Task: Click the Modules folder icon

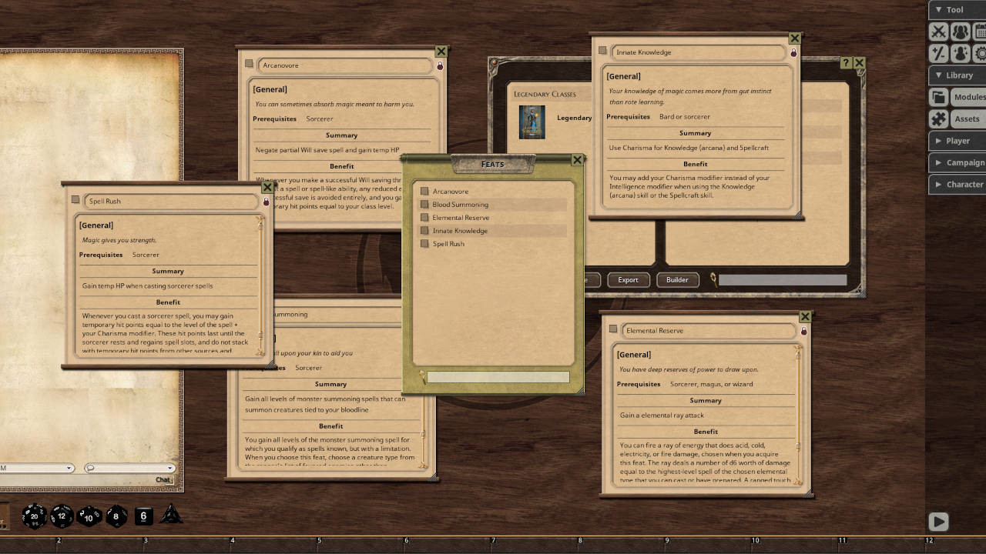Action: [x=938, y=97]
